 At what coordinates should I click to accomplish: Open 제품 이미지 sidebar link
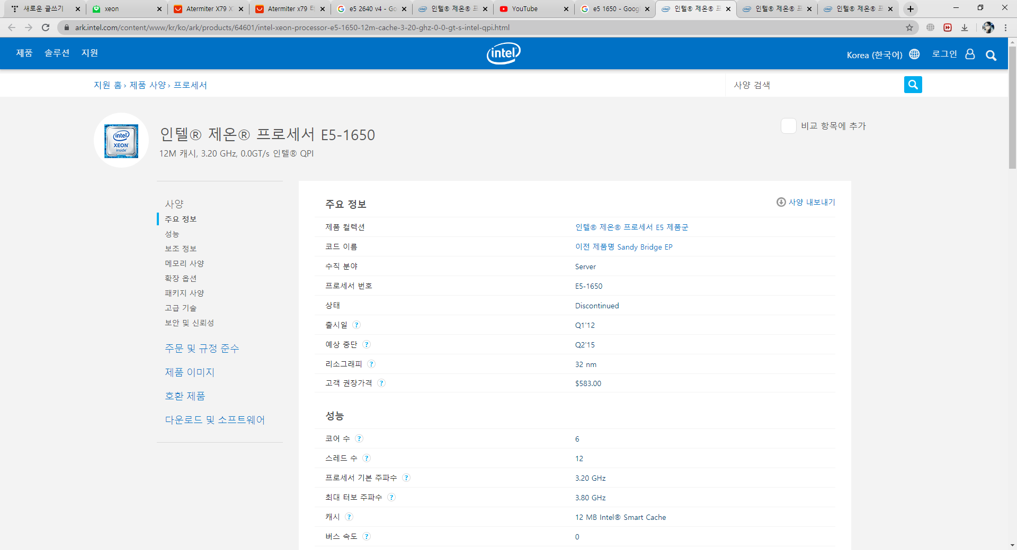click(190, 372)
